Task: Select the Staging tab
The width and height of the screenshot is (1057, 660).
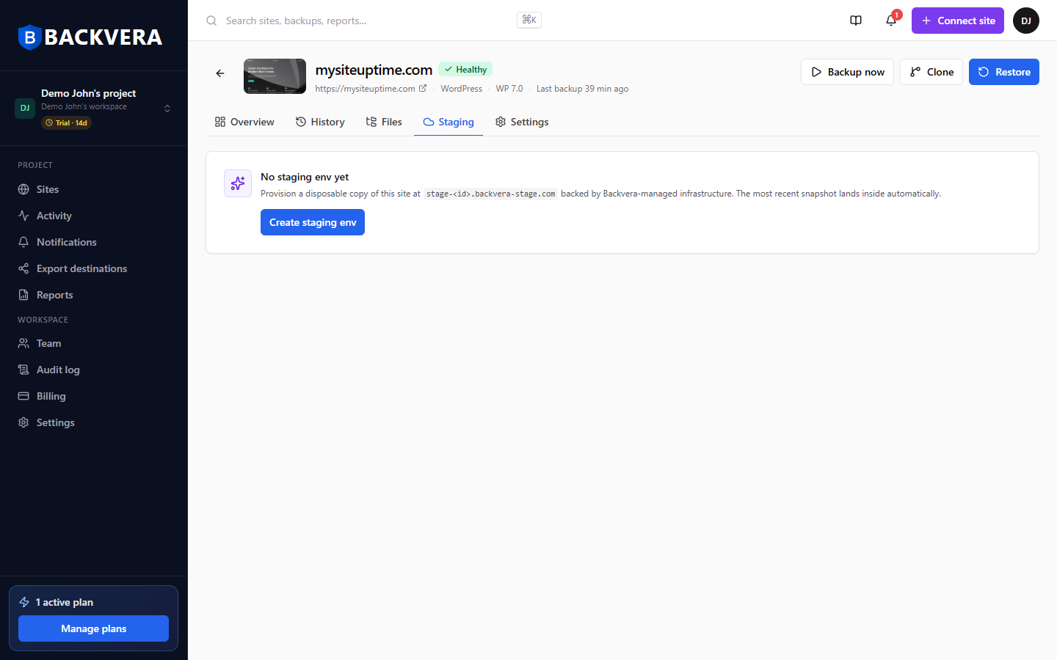Action: pyautogui.click(x=448, y=122)
